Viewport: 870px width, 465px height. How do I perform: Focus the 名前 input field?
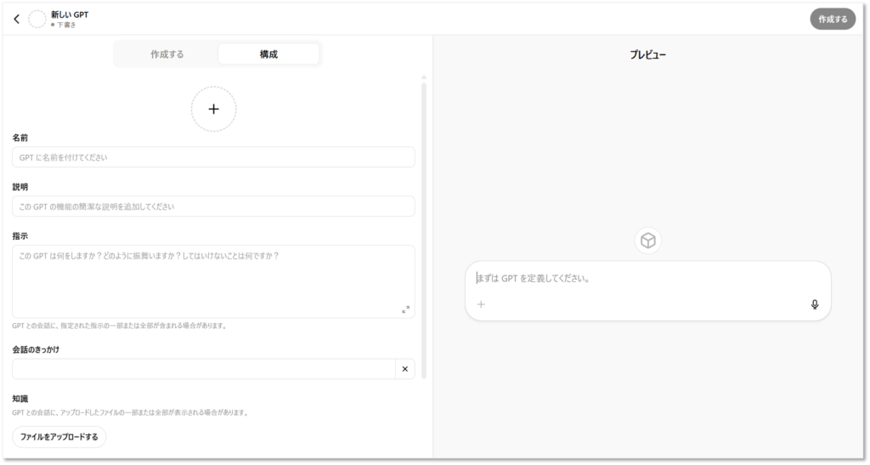[x=213, y=157]
